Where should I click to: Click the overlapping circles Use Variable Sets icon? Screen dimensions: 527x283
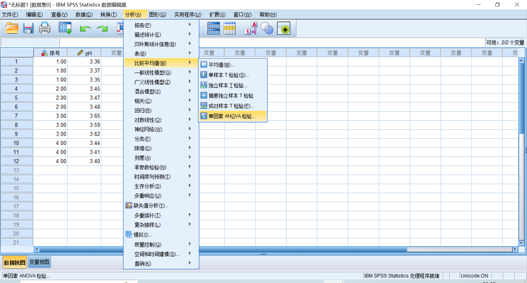[267, 29]
